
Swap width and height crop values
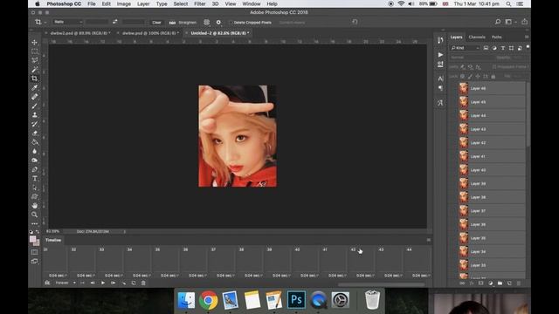pos(114,22)
